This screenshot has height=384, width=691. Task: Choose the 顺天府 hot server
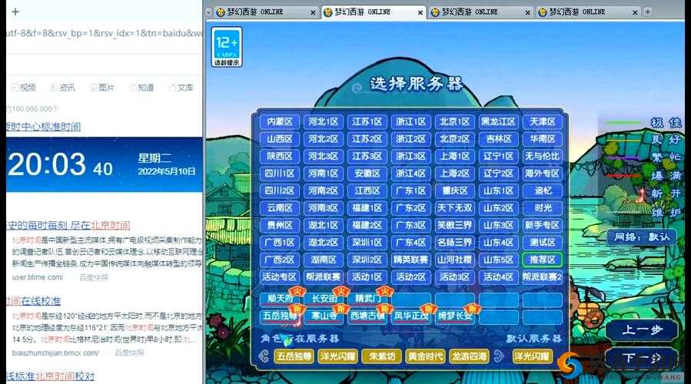[x=279, y=299]
